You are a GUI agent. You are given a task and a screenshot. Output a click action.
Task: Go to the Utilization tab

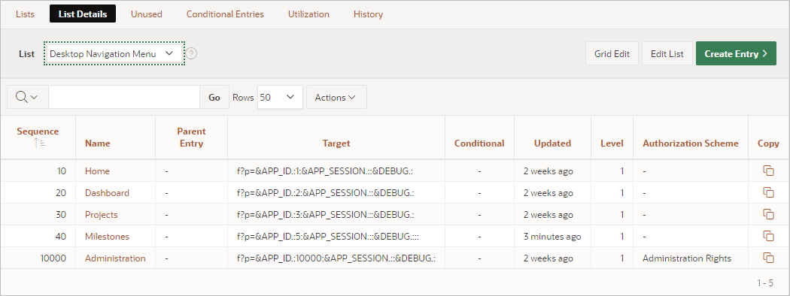tap(308, 14)
